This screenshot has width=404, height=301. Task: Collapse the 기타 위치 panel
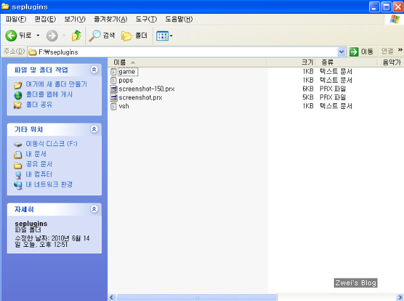[x=94, y=129]
